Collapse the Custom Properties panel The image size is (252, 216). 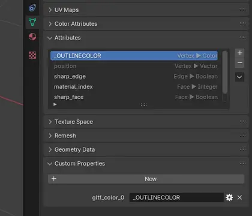50,164
